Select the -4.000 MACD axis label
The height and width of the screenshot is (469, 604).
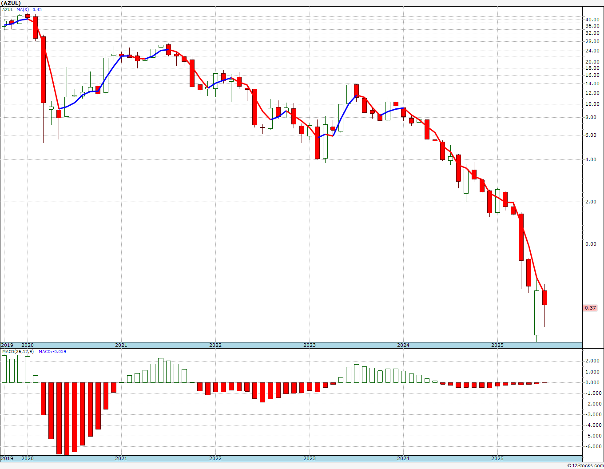(592, 425)
